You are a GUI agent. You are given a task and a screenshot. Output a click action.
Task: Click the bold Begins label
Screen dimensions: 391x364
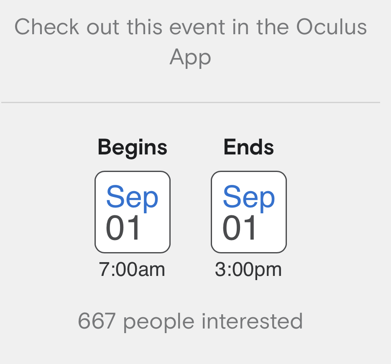132,147
